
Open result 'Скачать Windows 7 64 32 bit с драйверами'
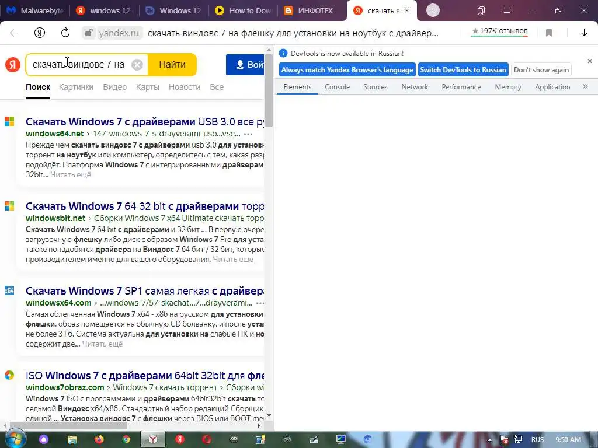point(145,206)
